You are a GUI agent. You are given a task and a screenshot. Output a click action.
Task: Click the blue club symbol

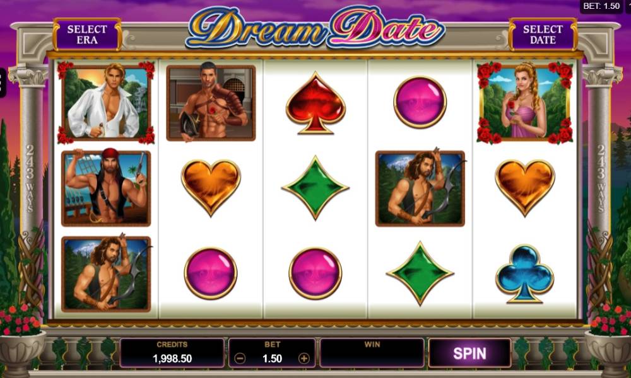point(524,273)
